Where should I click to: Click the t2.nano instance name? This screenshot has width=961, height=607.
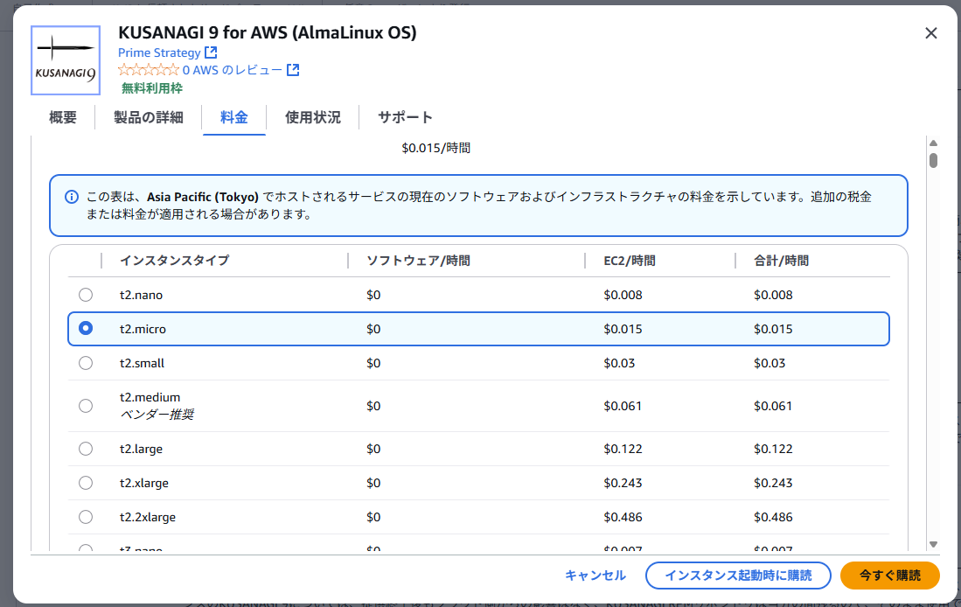(141, 295)
